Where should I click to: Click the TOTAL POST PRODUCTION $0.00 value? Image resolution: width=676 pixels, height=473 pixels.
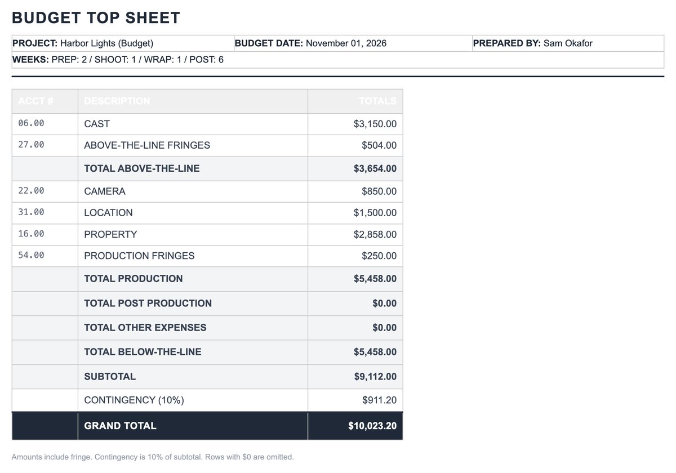pyautogui.click(x=385, y=304)
